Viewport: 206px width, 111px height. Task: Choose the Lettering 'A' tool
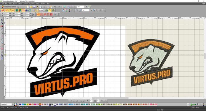pos(2,55)
